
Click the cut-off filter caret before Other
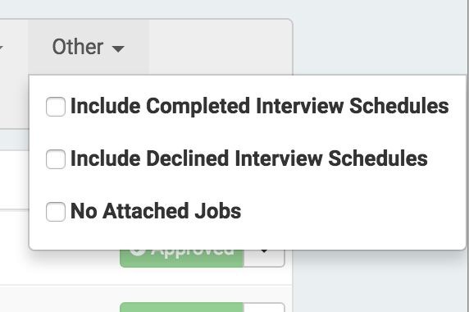click(1, 48)
